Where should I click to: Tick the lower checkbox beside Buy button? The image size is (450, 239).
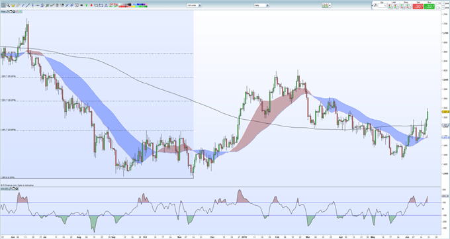pos(437,8)
